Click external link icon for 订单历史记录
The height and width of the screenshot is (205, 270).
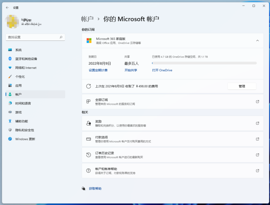[x=257, y=155]
